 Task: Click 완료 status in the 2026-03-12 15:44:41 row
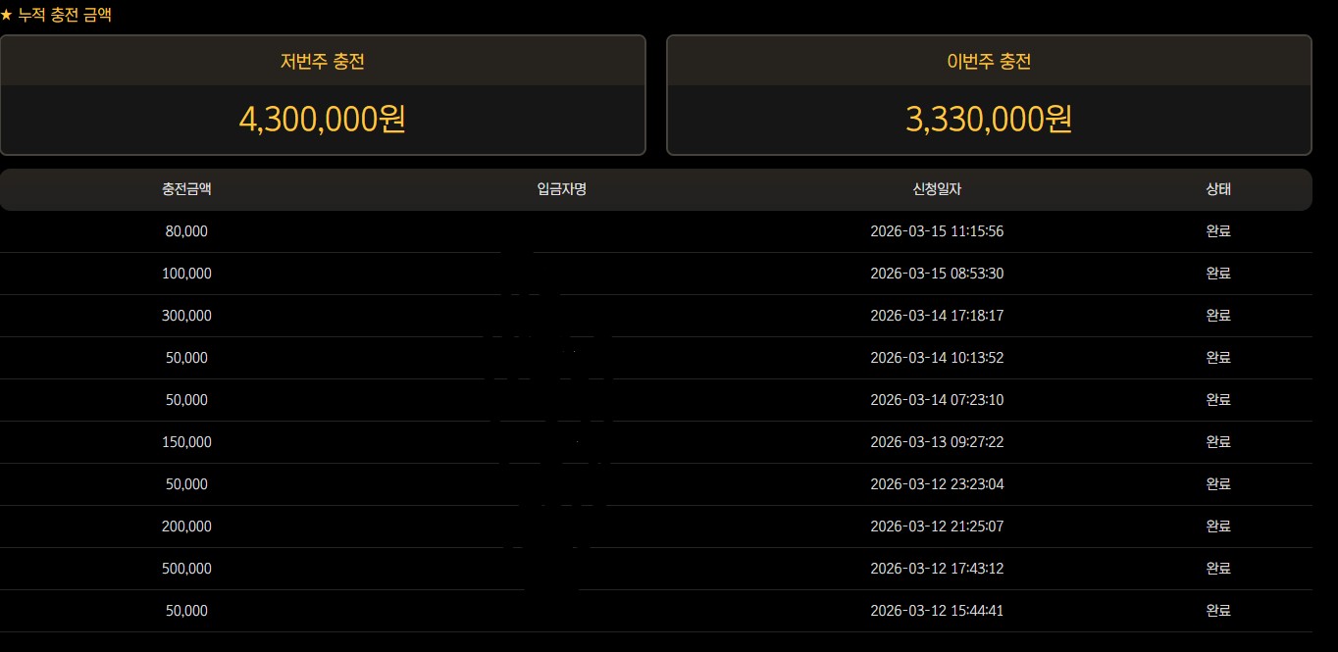(x=1218, y=611)
